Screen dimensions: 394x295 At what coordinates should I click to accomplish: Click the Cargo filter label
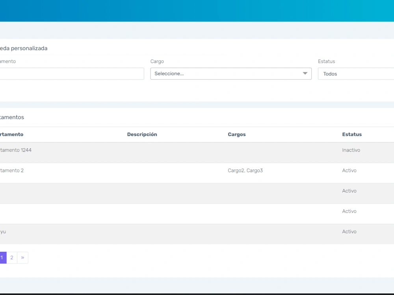coord(157,61)
